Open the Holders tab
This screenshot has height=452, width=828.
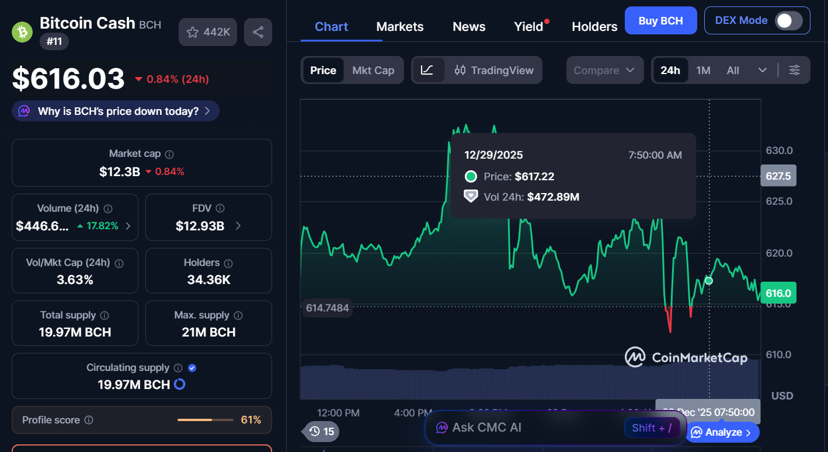click(x=594, y=26)
